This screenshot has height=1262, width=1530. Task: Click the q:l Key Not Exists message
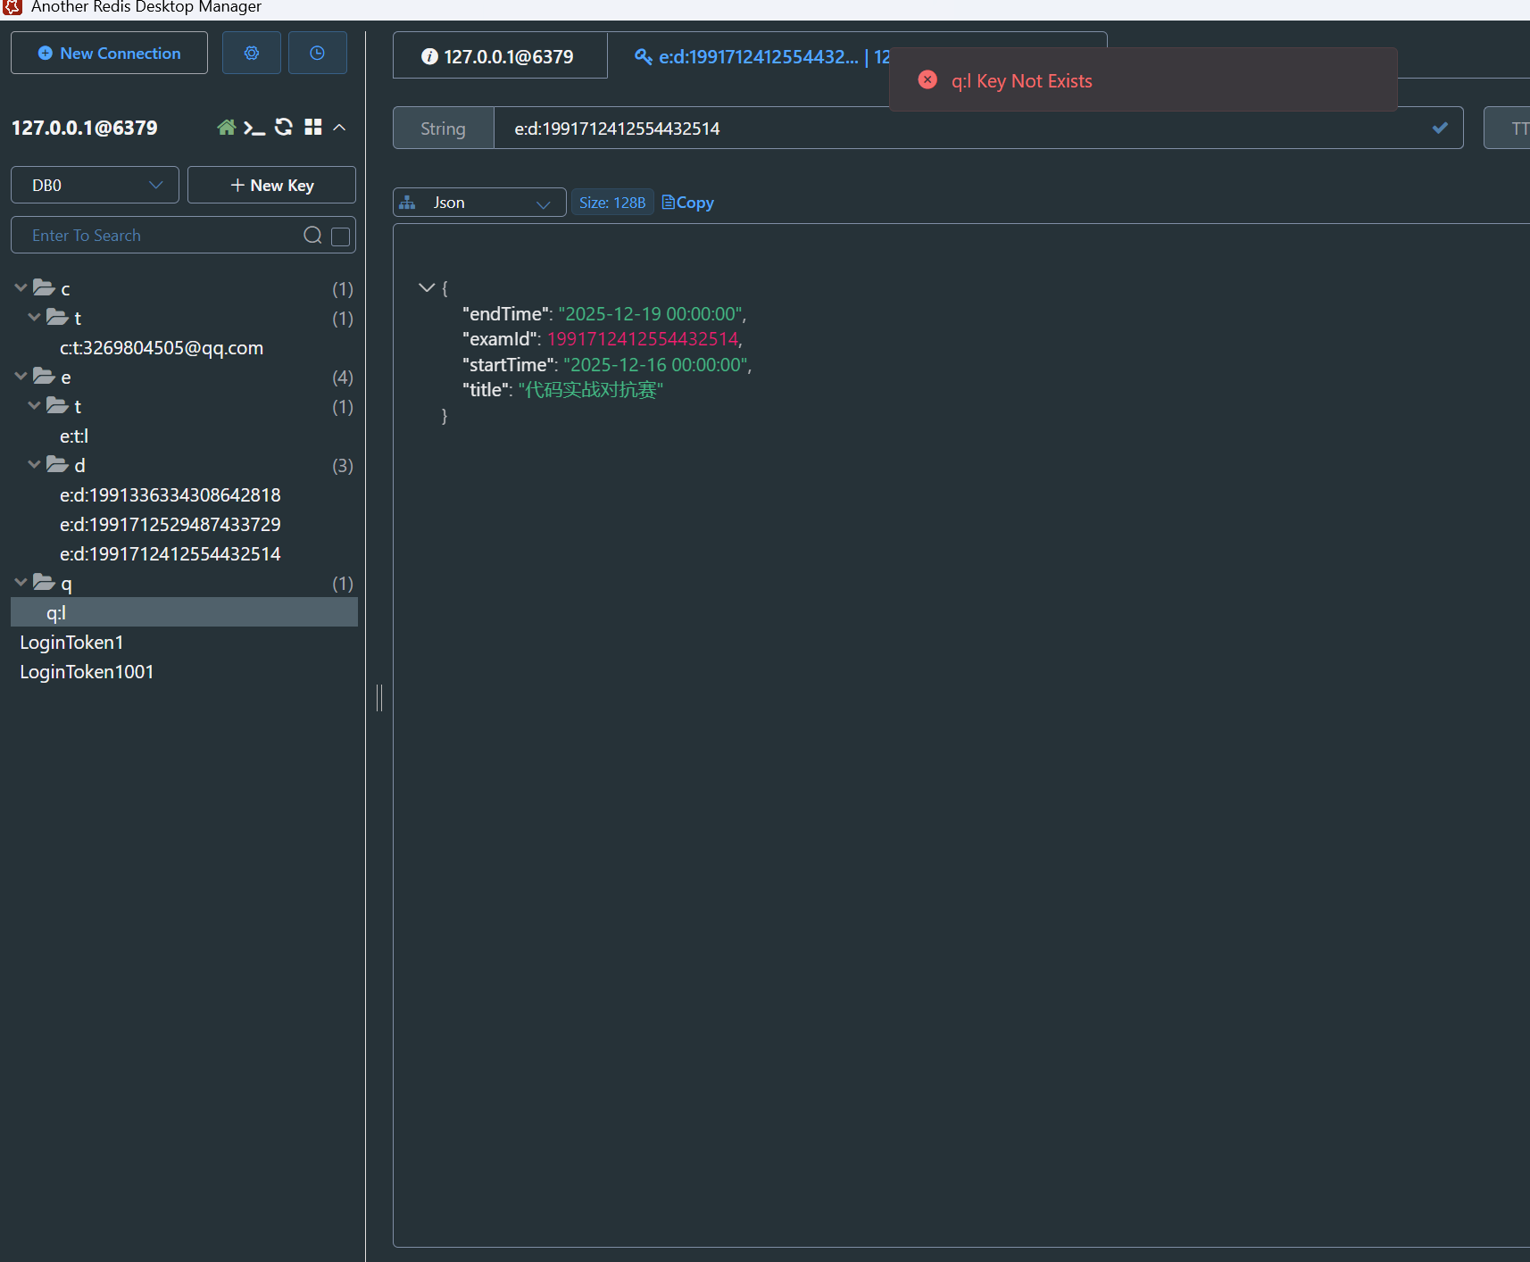(x=1021, y=80)
